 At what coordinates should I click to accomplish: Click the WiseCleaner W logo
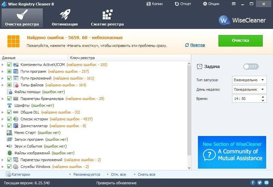[x=224, y=20]
